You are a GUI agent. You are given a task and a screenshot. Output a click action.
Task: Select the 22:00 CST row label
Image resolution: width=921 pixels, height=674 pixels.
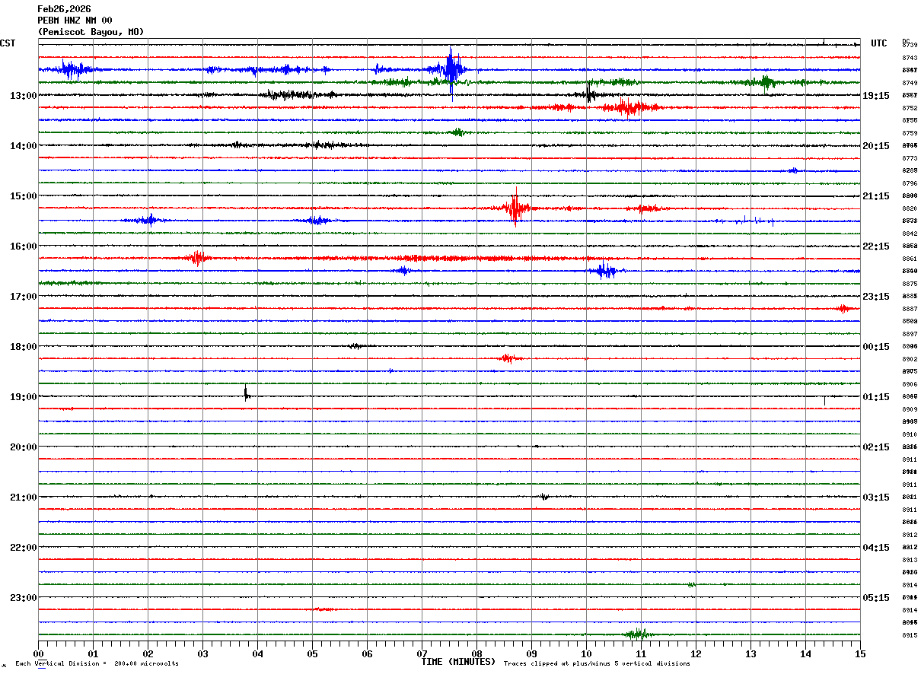[x=23, y=548]
